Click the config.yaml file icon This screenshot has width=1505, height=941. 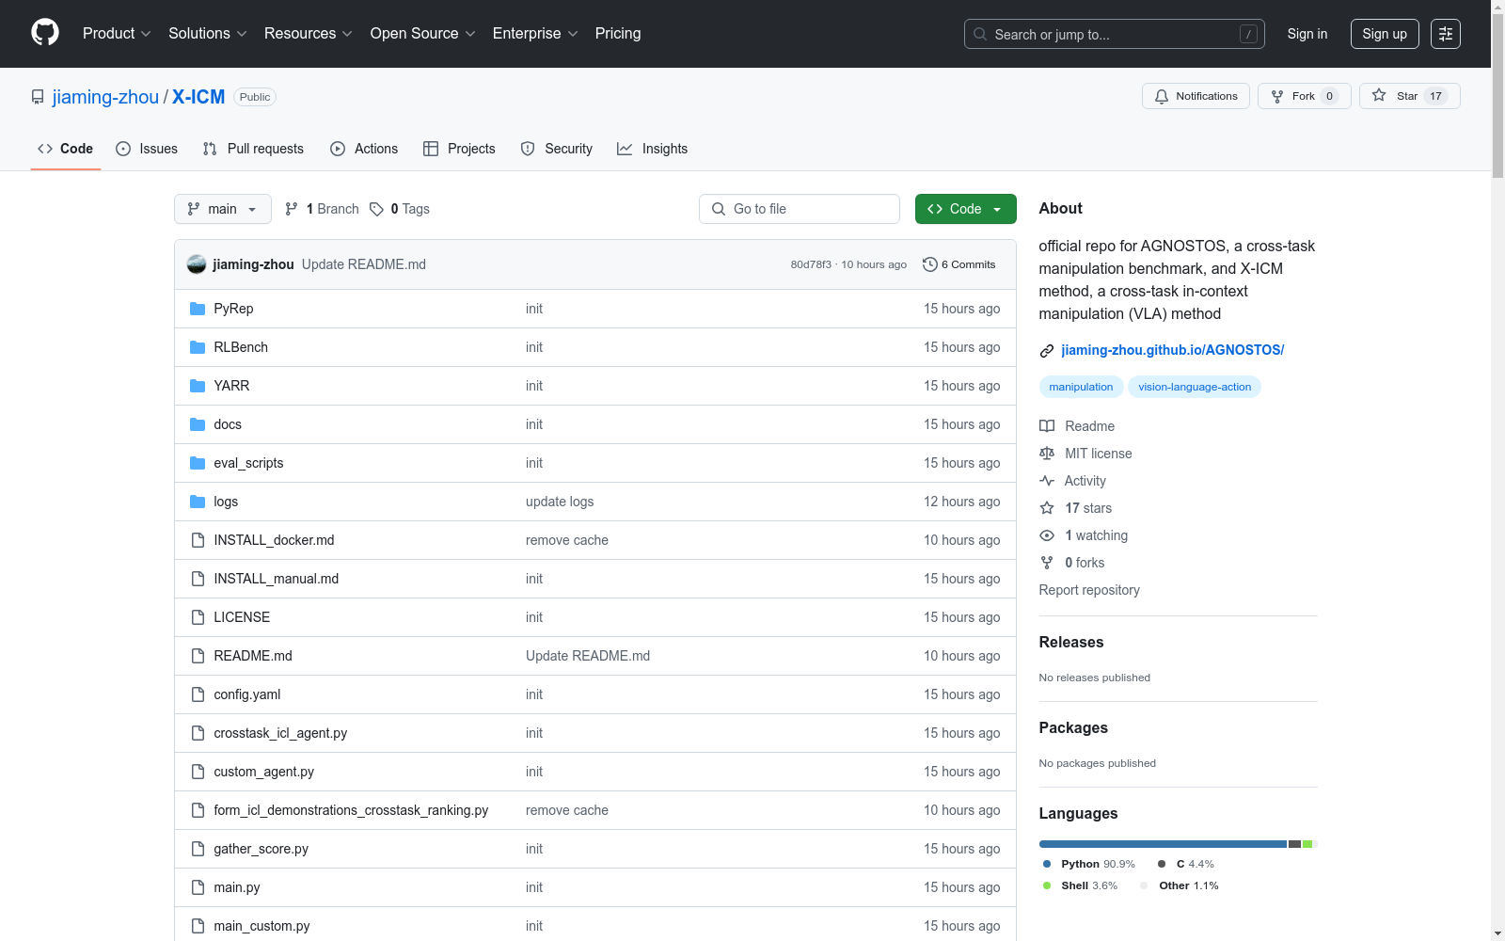click(x=198, y=694)
